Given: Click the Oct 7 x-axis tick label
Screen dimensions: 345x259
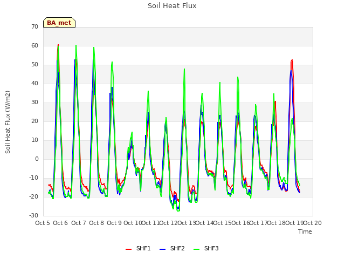Looking at the screenshot, I should [x=79, y=223].
